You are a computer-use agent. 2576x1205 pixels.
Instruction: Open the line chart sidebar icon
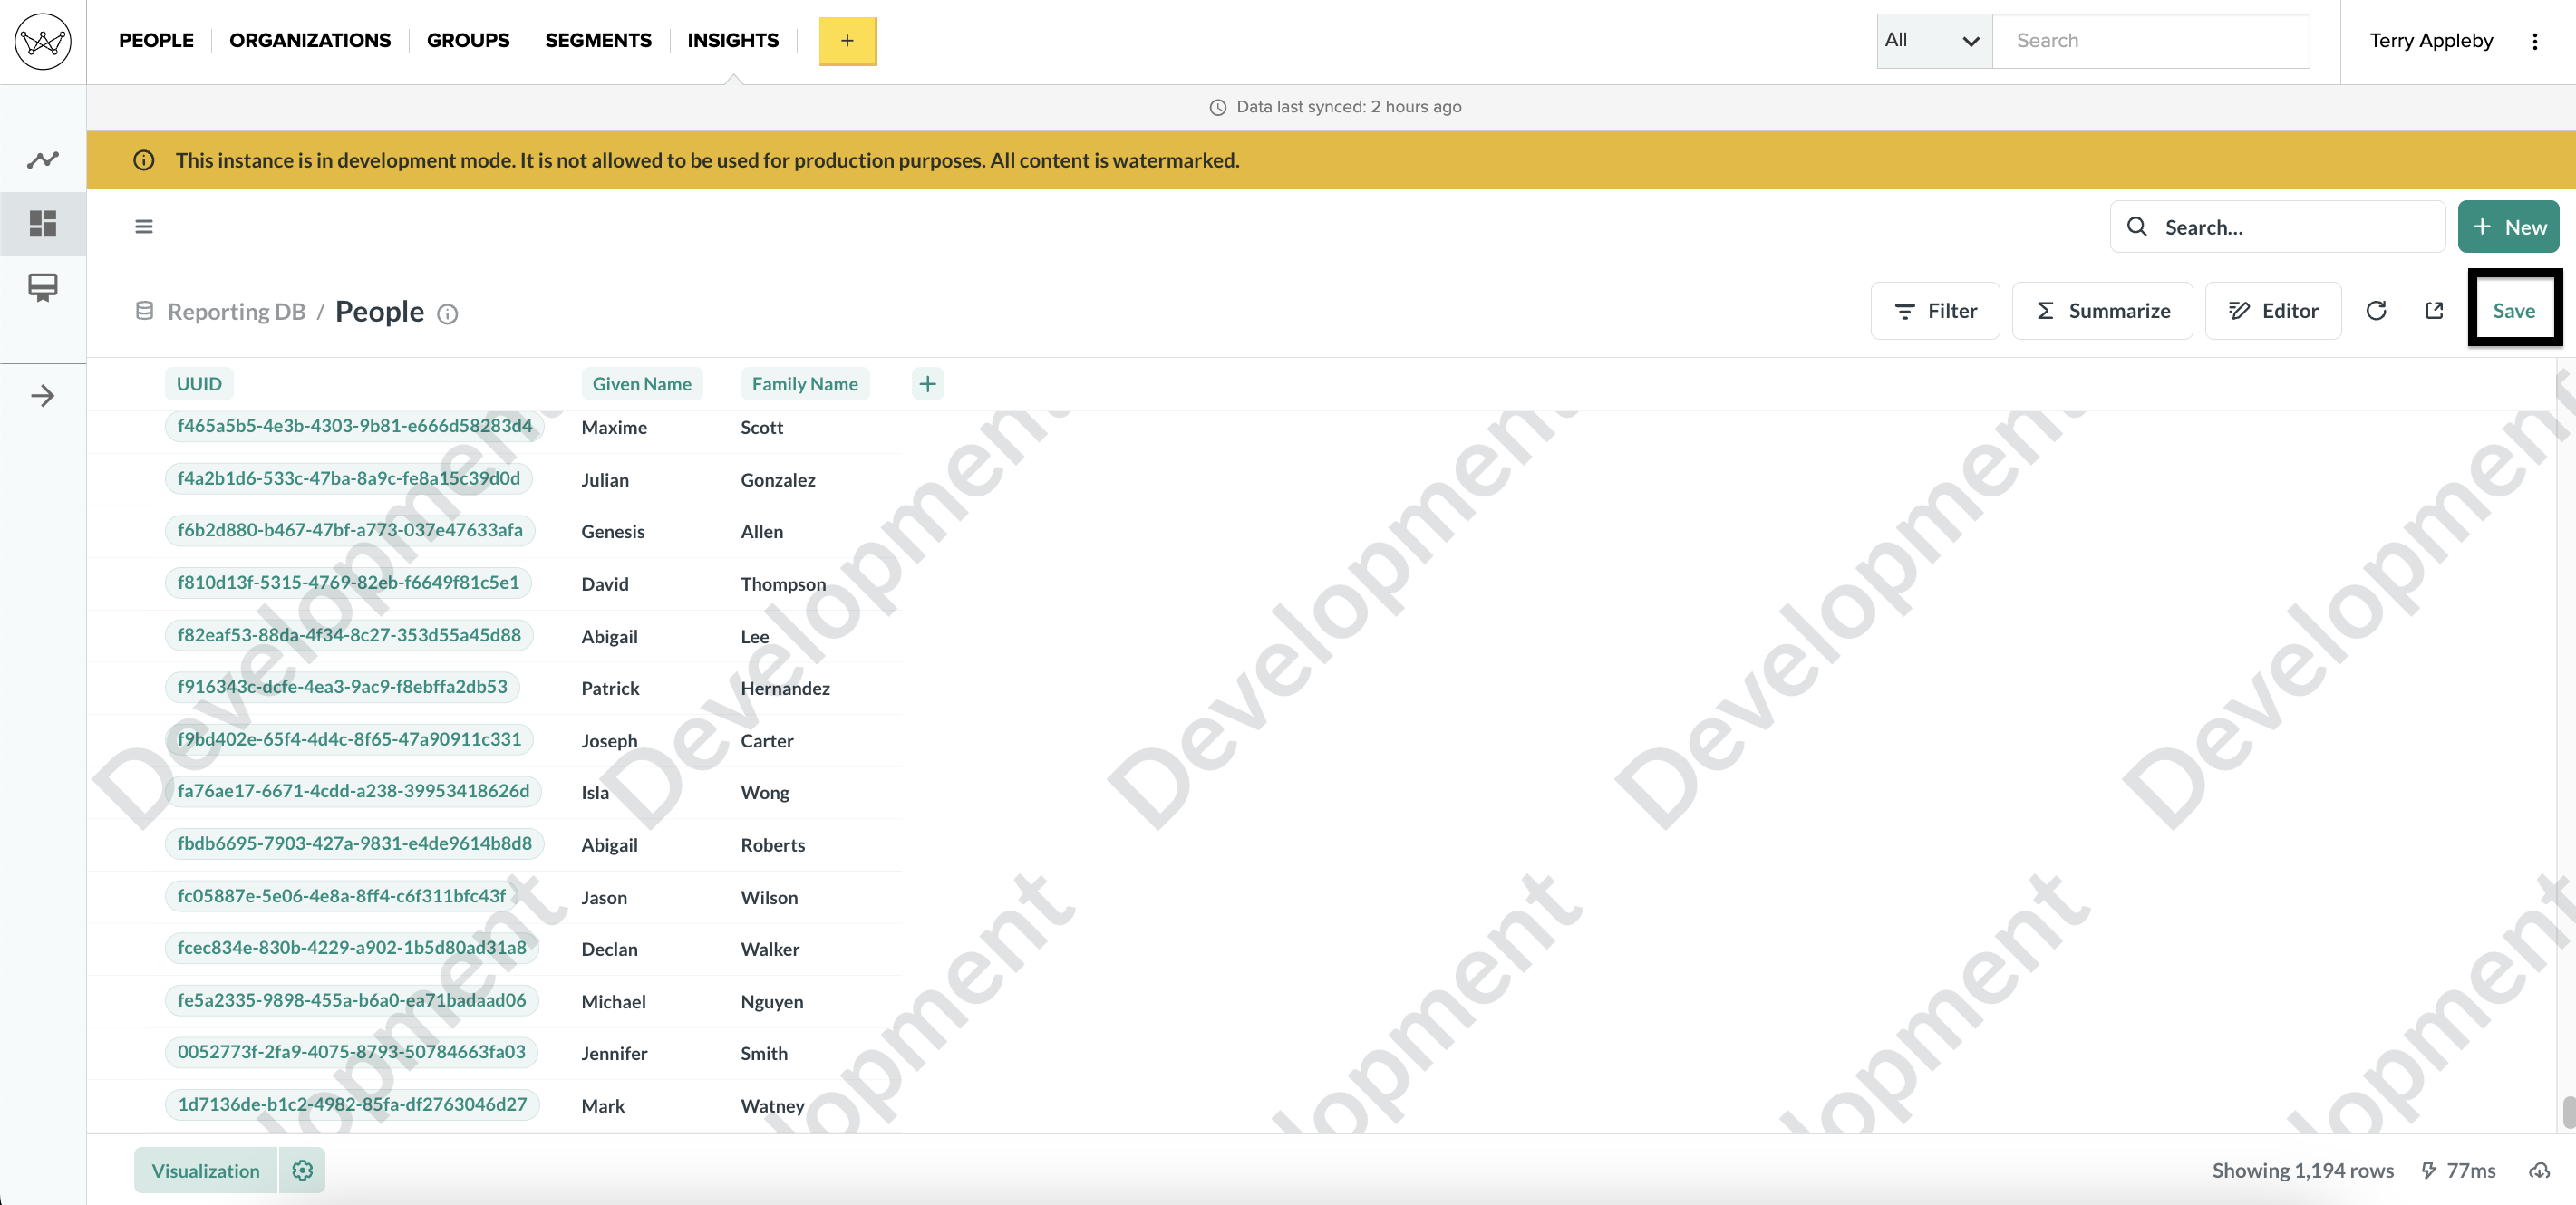pos(43,159)
